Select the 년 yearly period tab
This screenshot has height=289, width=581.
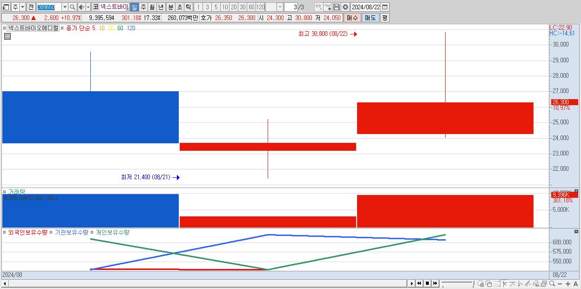(x=161, y=7)
